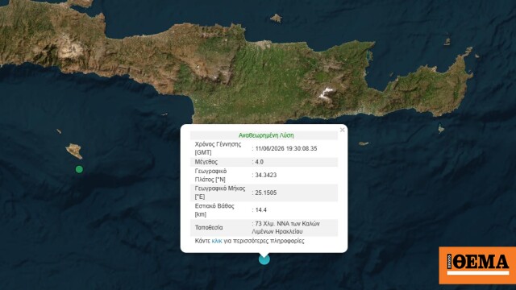Click the origin time value '11/08/2026 19:30:08.35'

(286, 148)
